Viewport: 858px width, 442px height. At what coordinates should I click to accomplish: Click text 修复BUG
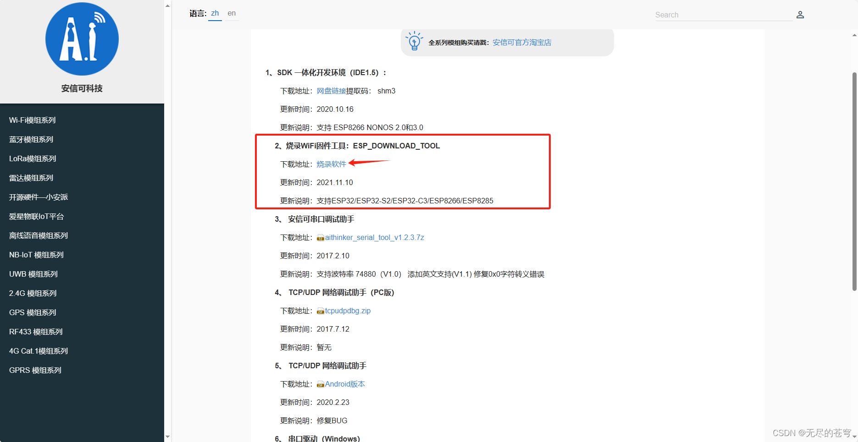point(332,420)
